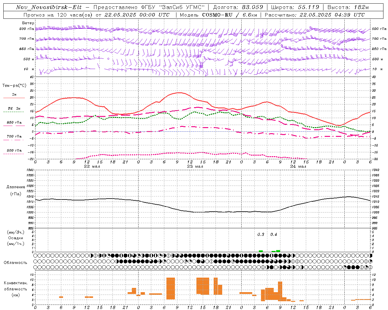This screenshot has width=388, height=310.
Task: Click the 23 мая date label
Action: pos(195,167)
